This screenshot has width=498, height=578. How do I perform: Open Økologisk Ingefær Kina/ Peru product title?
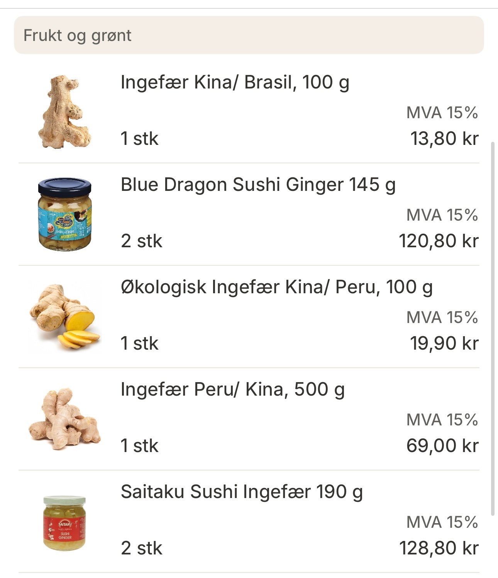tap(276, 287)
